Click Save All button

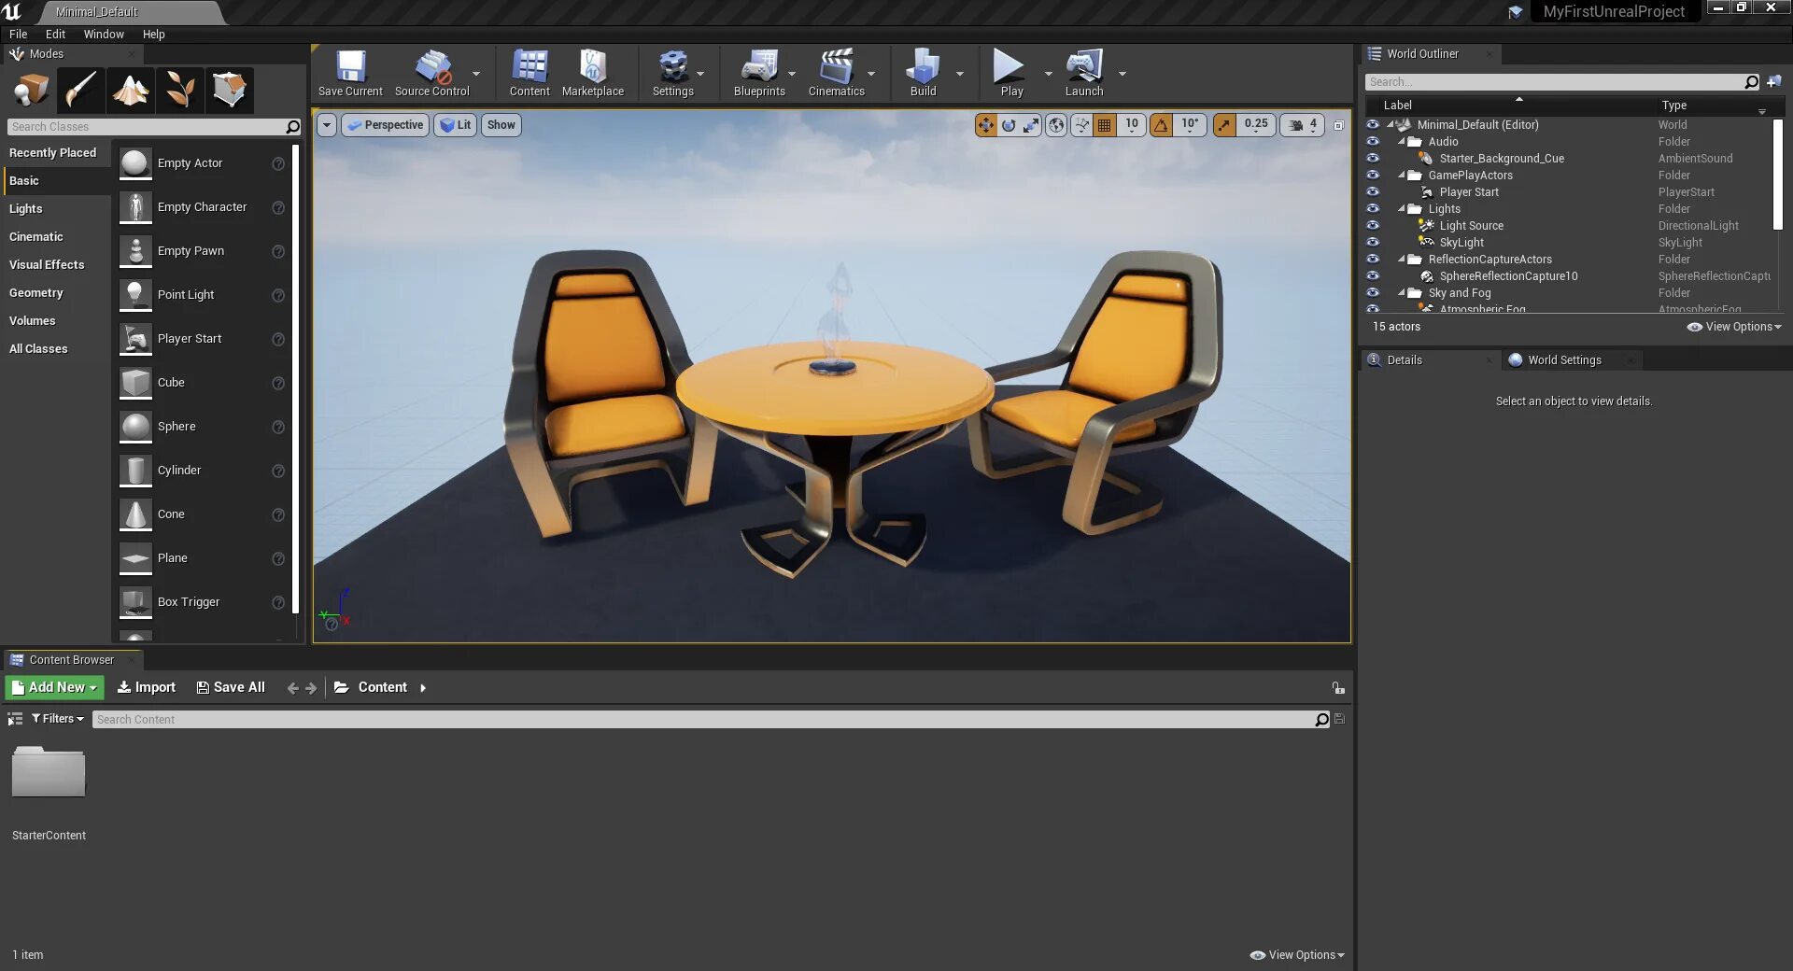click(x=231, y=688)
